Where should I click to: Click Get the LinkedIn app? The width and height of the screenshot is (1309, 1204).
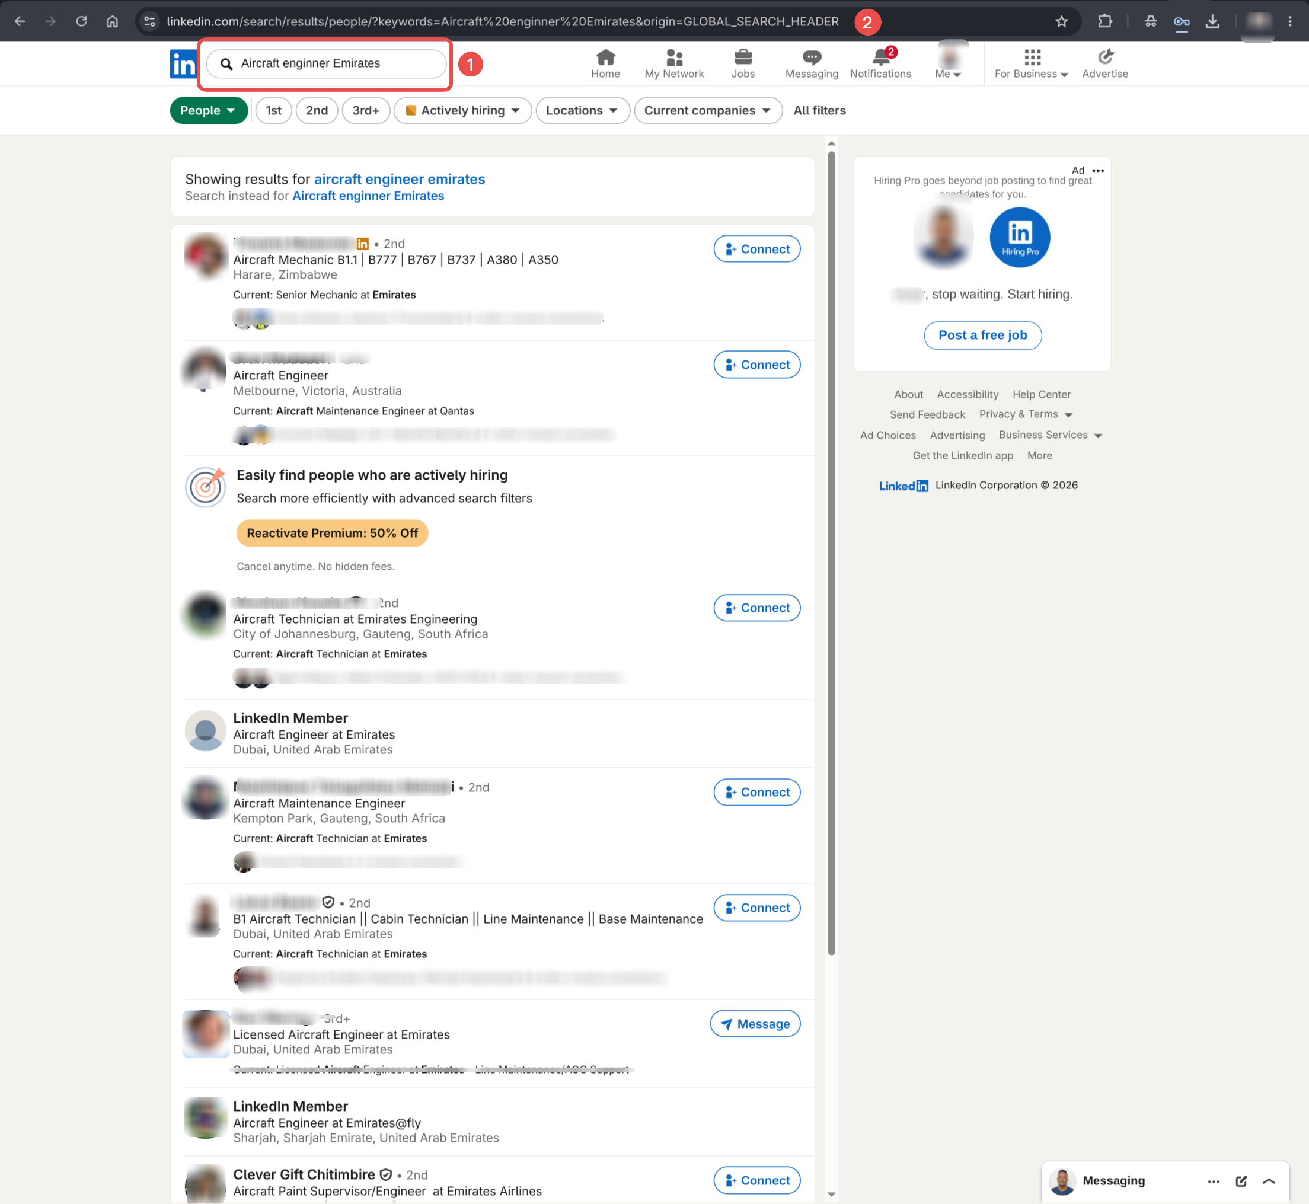click(962, 455)
